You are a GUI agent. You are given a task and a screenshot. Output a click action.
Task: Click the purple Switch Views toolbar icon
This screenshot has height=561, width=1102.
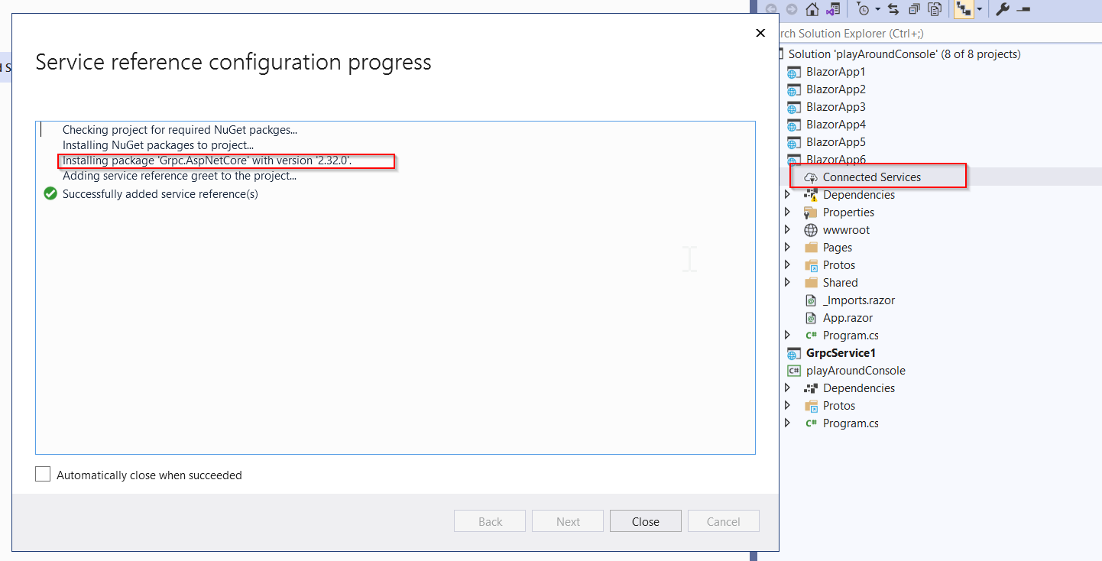[x=834, y=9]
